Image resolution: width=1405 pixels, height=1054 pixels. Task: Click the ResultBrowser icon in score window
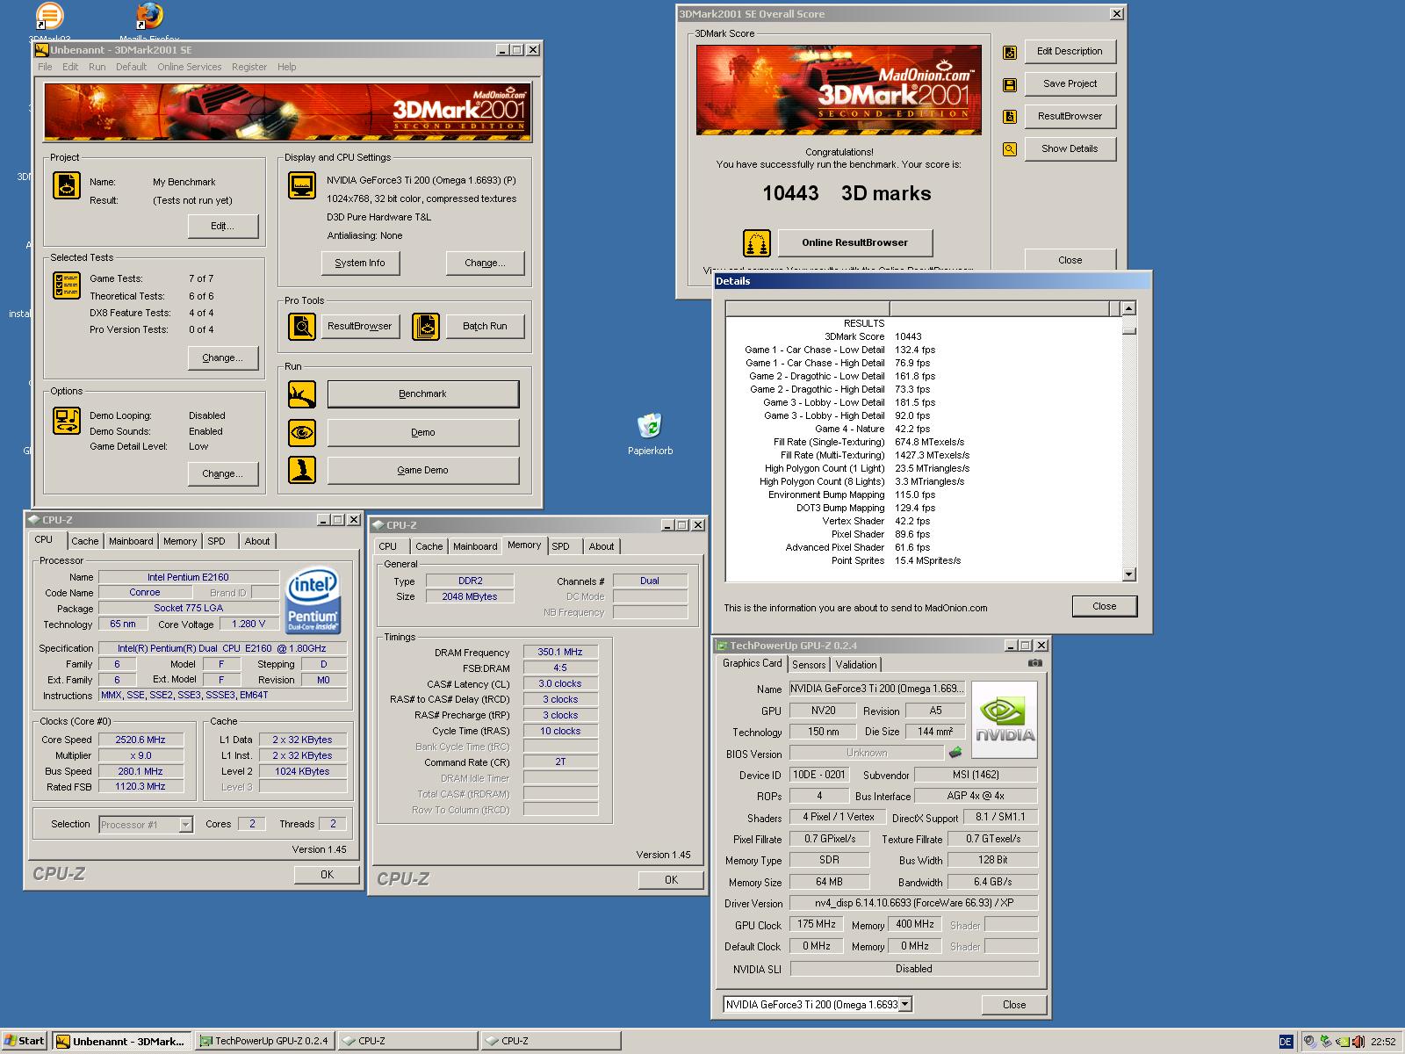tap(1010, 116)
